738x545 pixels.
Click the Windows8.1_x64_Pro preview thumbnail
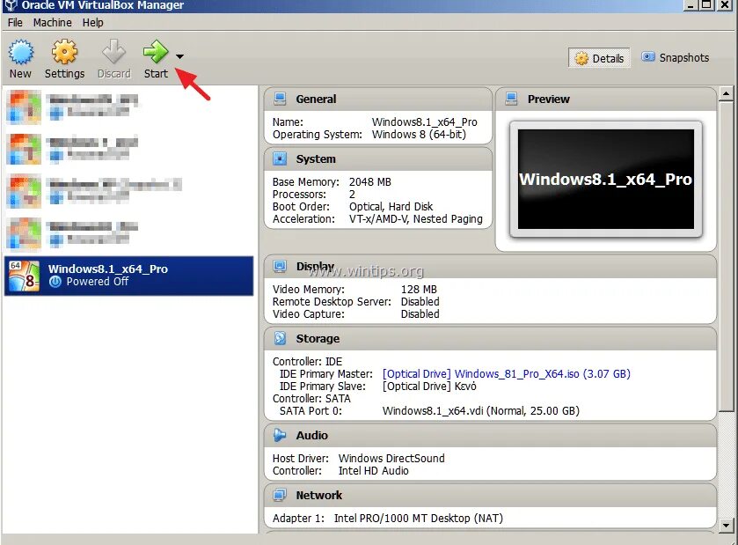point(606,179)
